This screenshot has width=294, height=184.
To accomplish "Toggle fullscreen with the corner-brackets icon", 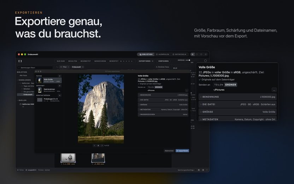I will 20,61.
